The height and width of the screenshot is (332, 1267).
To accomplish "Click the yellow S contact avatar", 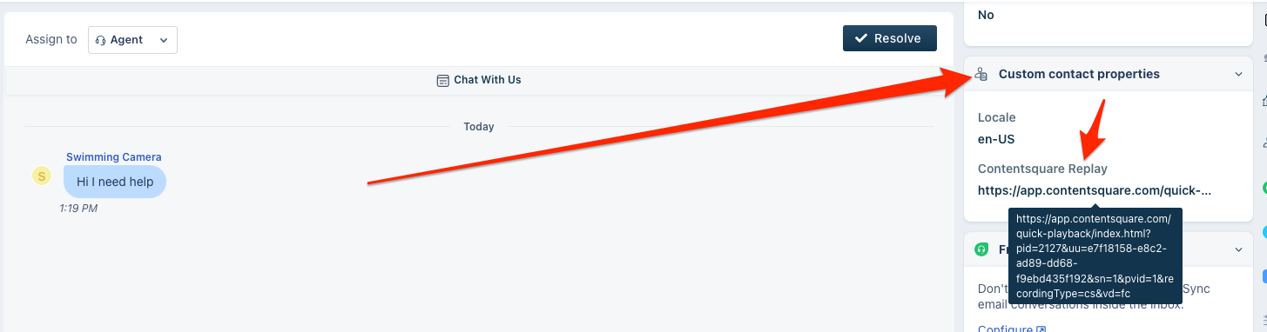I will pos(42,176).
